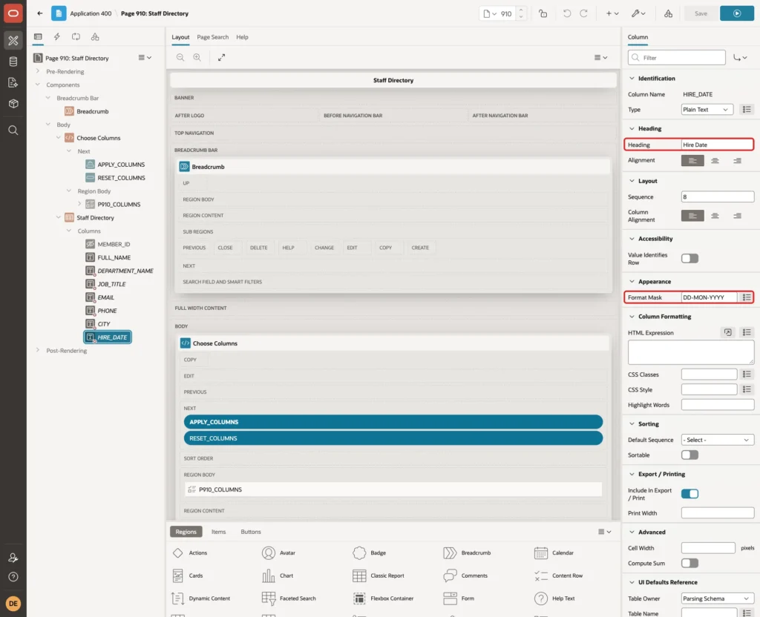The height and width of the screenshot is (617, 760).
Task: Click the DE user avatar
Action: (x=13, y=604)
